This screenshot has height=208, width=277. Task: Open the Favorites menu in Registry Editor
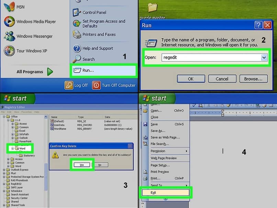[26, 112]
